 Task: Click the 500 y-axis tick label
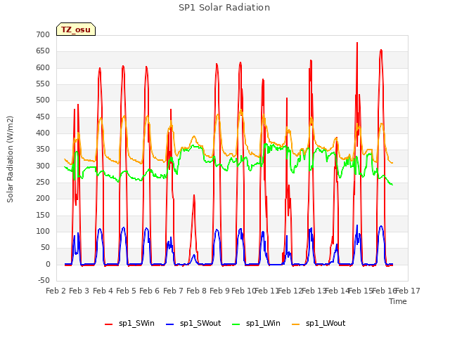[43, 100]
